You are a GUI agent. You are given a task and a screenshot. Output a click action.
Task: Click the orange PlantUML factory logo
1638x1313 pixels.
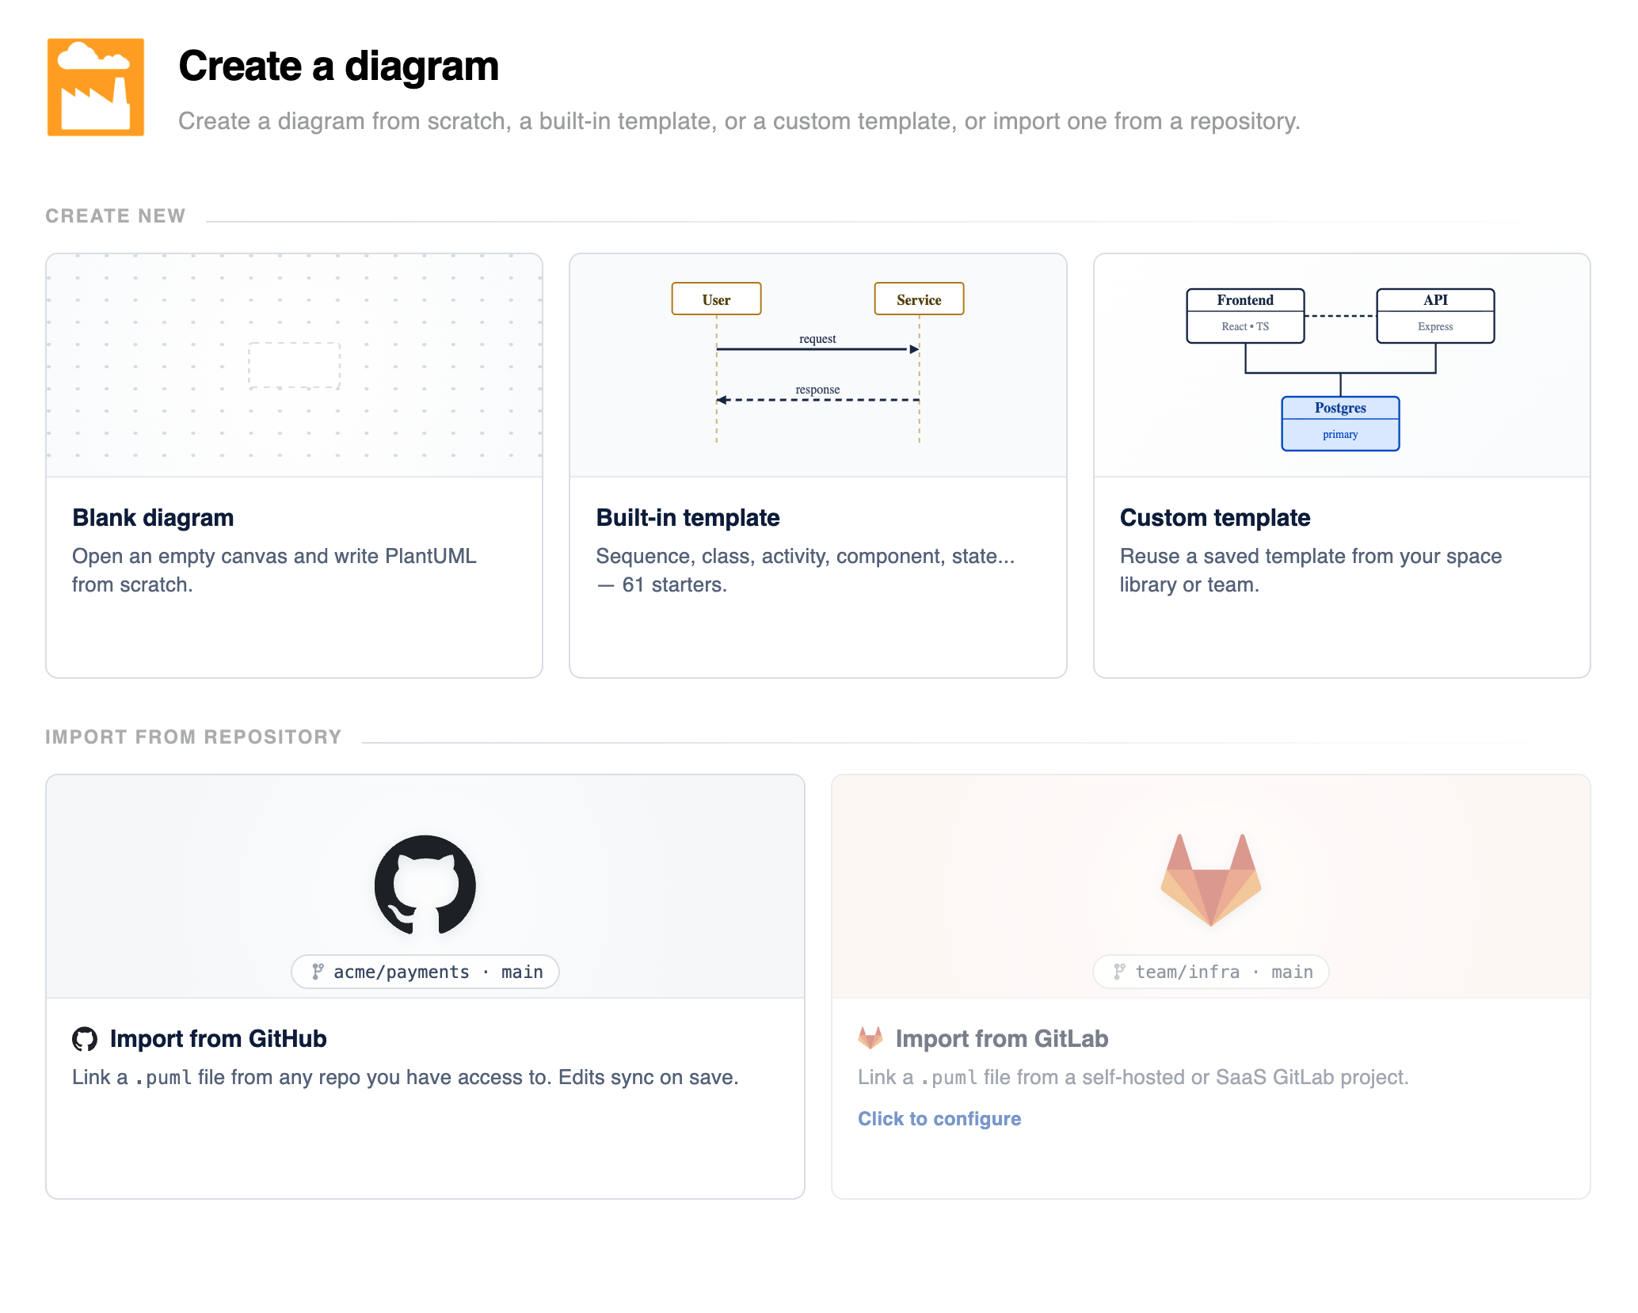(x=96, y=87)
